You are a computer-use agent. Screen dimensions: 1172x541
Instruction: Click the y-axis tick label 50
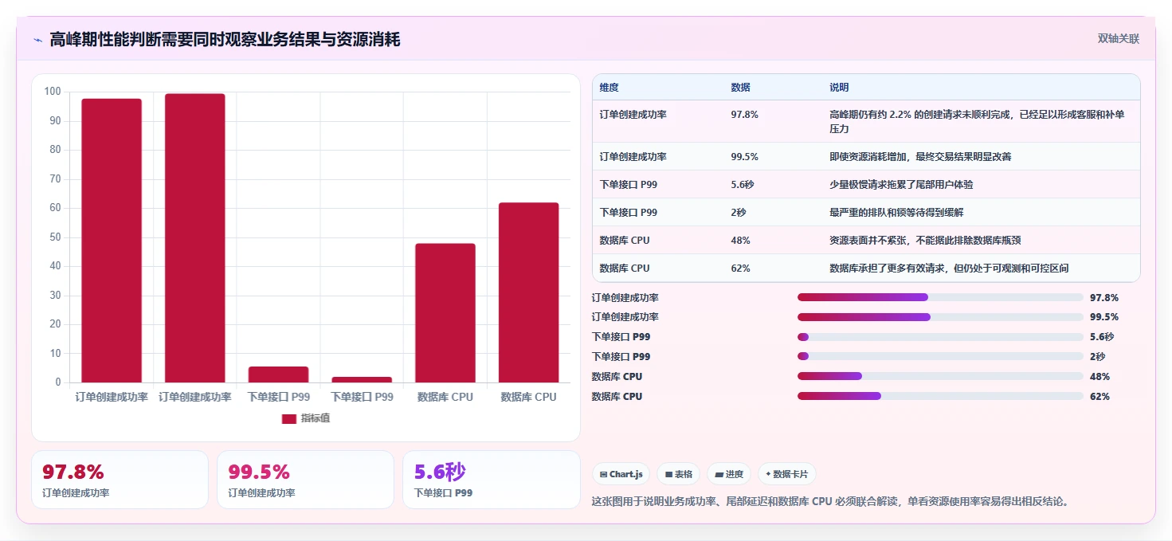click(55, 237)
